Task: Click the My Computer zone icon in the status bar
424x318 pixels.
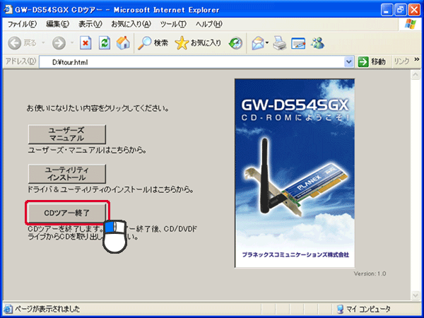Action: 340,309
